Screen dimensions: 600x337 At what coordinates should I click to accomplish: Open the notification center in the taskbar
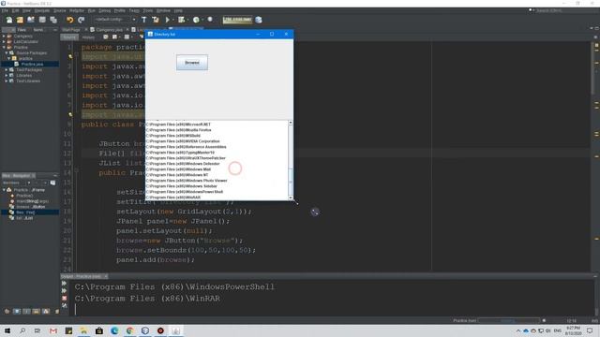pyautogui.click(x=590, y=330)
